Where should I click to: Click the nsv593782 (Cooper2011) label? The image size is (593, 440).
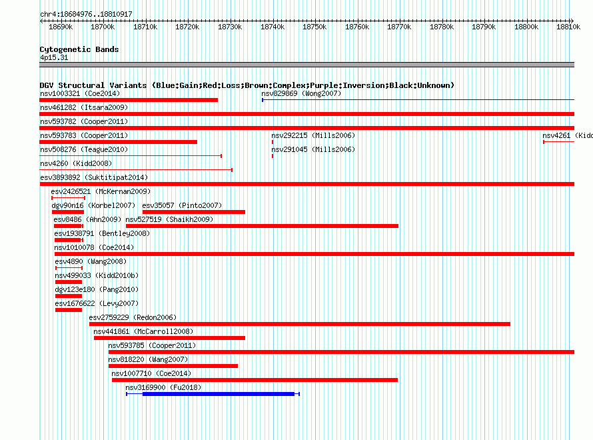84,121
